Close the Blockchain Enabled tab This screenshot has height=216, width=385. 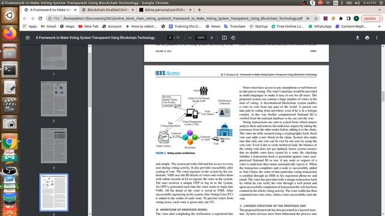tap(133, 10)
